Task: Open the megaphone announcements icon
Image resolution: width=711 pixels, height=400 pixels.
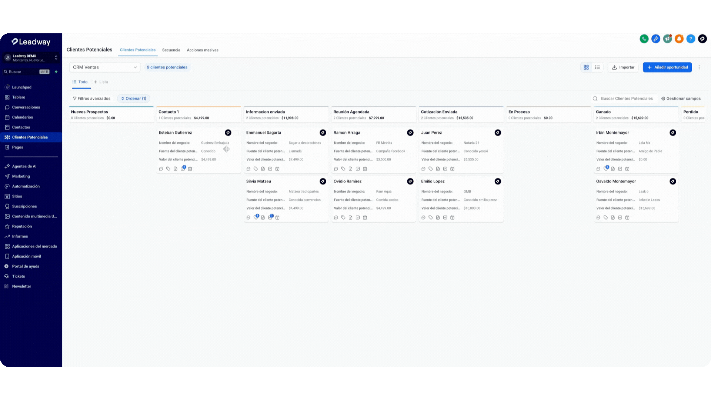Action: coord(667,39)
